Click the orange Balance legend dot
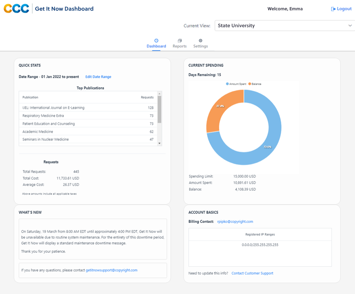 pyautogui.click(x=250, y=84)
